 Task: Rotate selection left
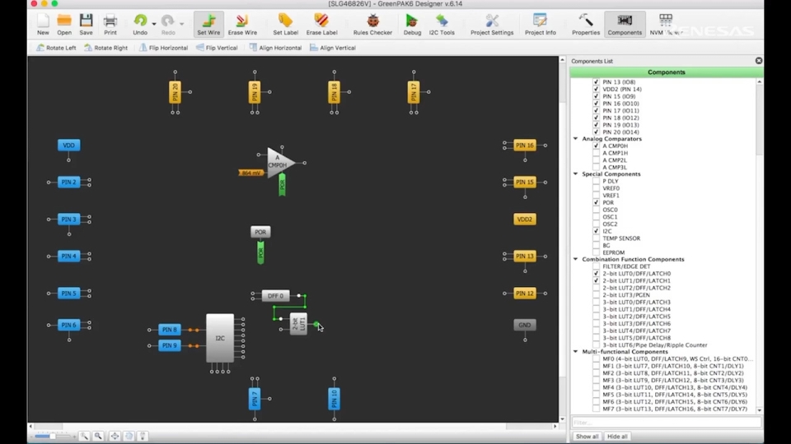[56, 48]
